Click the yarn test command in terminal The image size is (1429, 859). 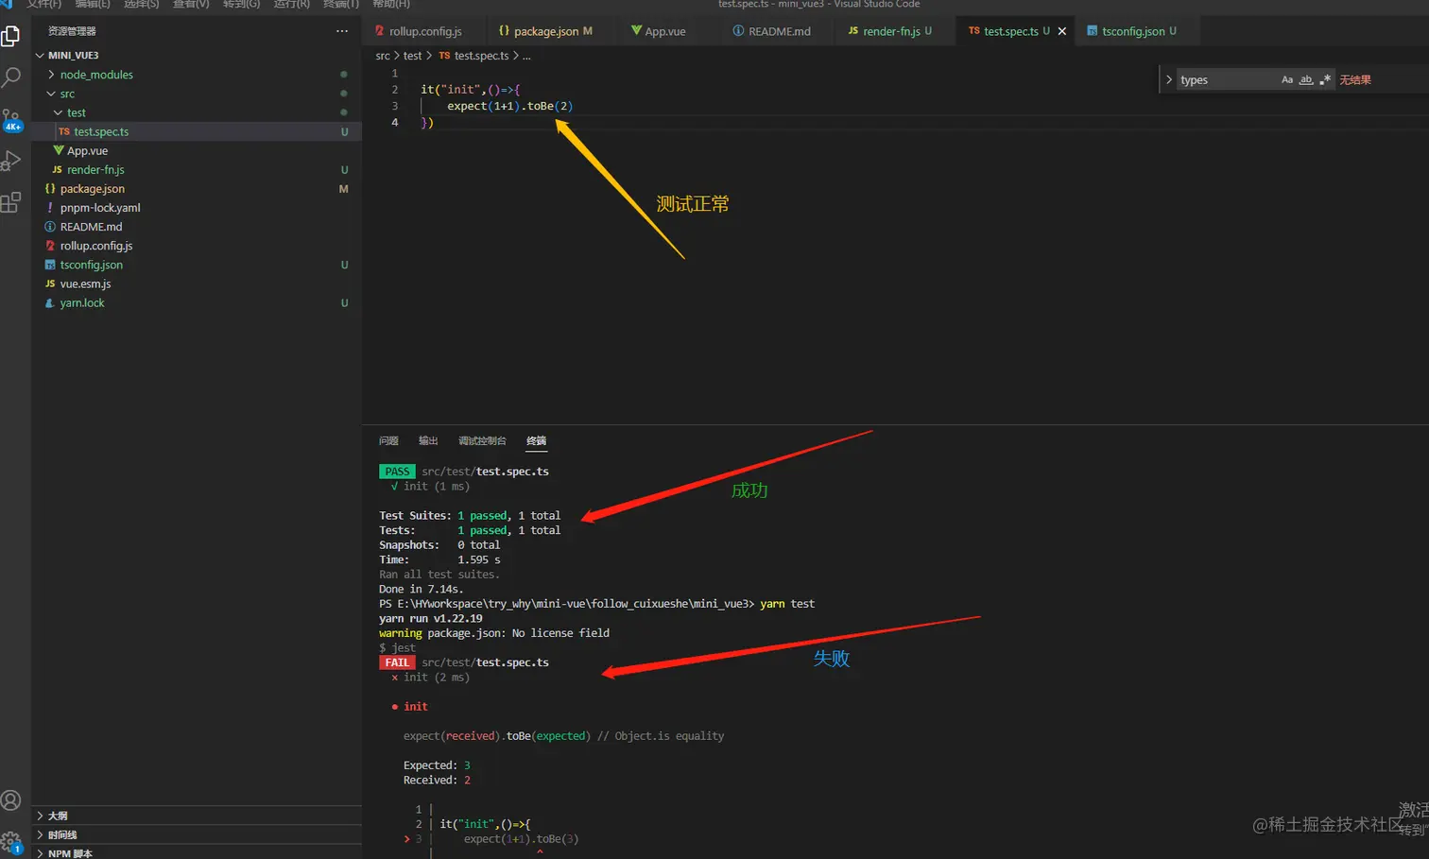(x=787, y=604)
